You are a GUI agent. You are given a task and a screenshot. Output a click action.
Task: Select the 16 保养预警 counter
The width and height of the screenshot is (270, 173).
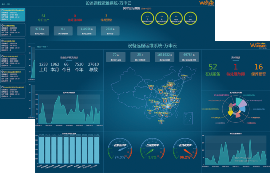coord(258,69)
